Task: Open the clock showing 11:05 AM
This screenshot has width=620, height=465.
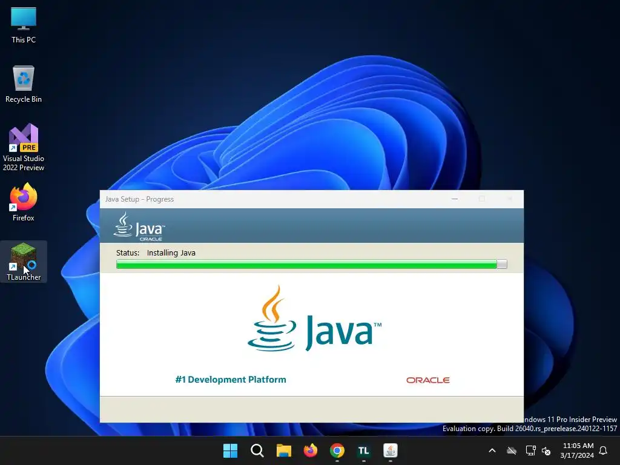Action: pyautogui.click(x=577, y=450)
